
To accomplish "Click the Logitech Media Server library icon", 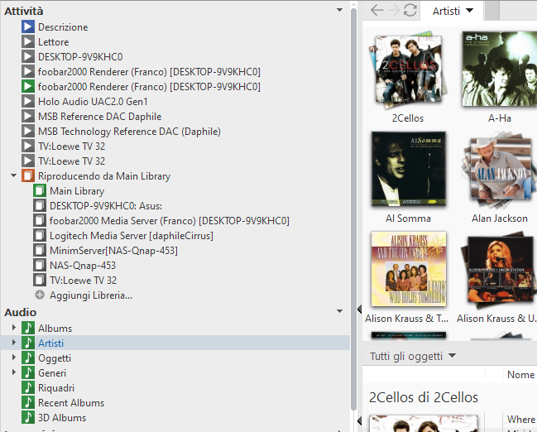I will point(40,235).
